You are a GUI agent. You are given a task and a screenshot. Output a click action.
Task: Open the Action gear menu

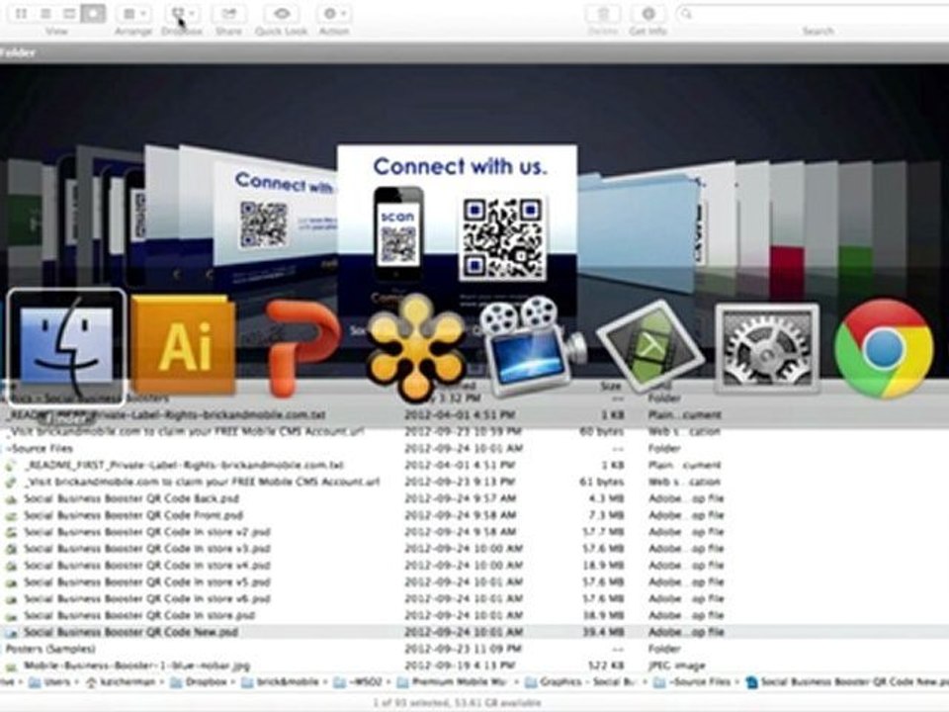point(334,13)
